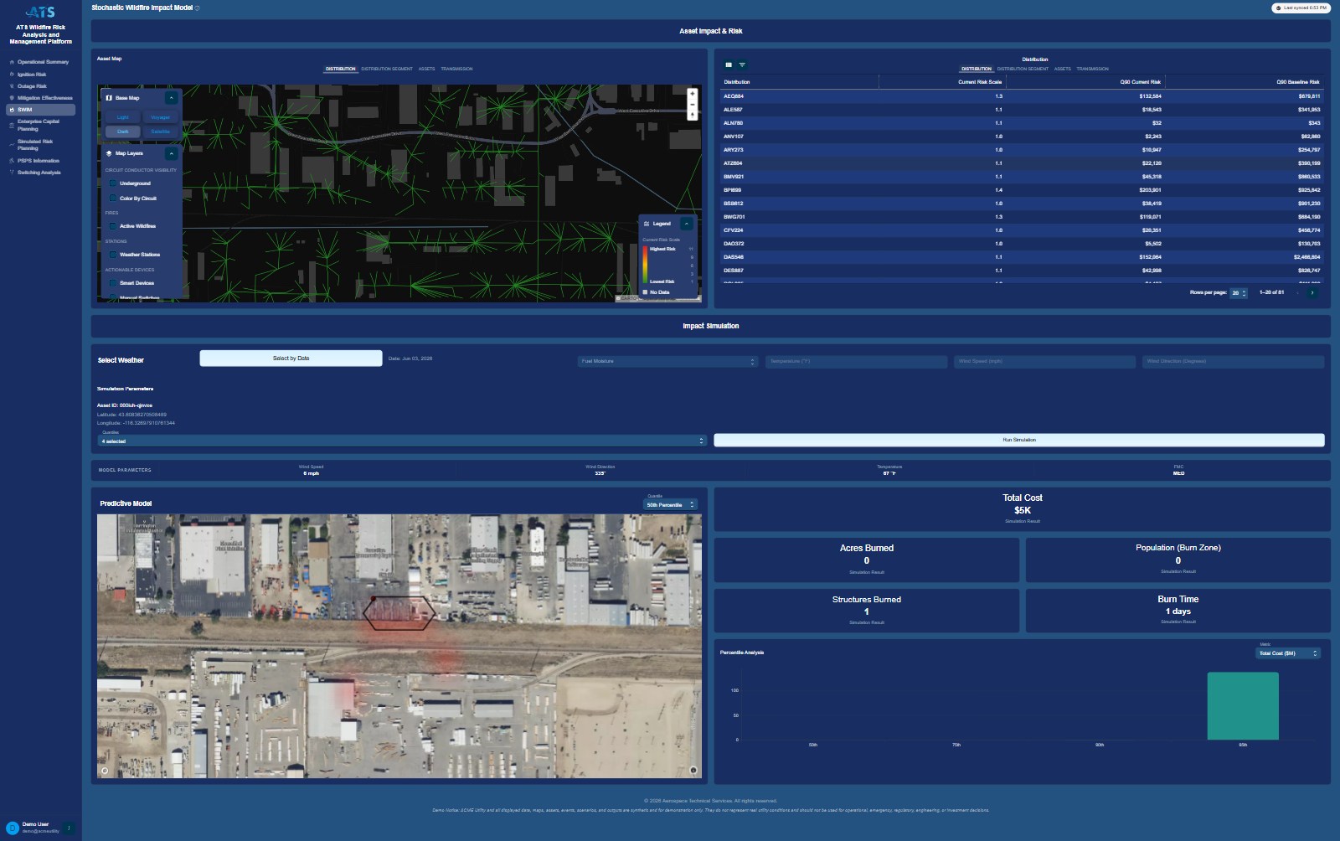Click the green bar in Percentile Analysis
Screen dimensions: 1340x841
[x=1243, y=706]
